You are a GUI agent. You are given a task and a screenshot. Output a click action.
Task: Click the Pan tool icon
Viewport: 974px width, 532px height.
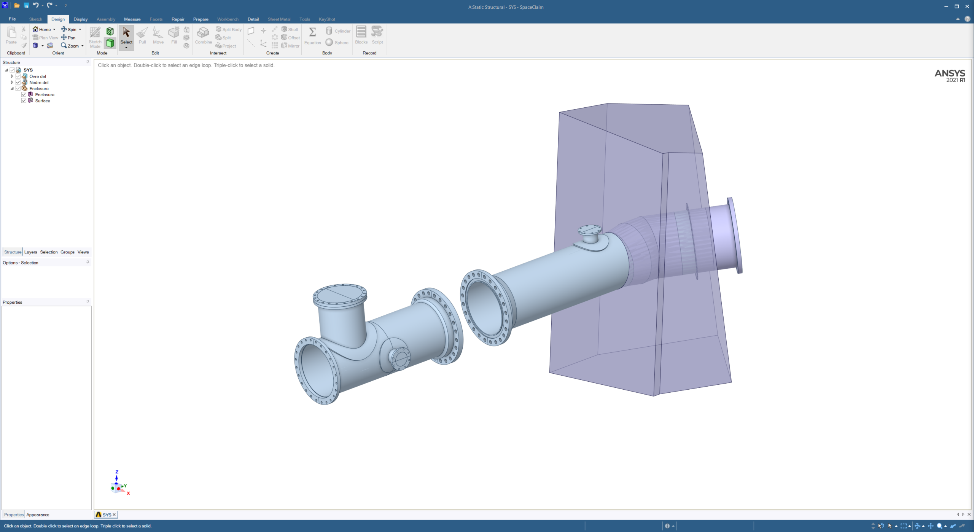[64, 37]
